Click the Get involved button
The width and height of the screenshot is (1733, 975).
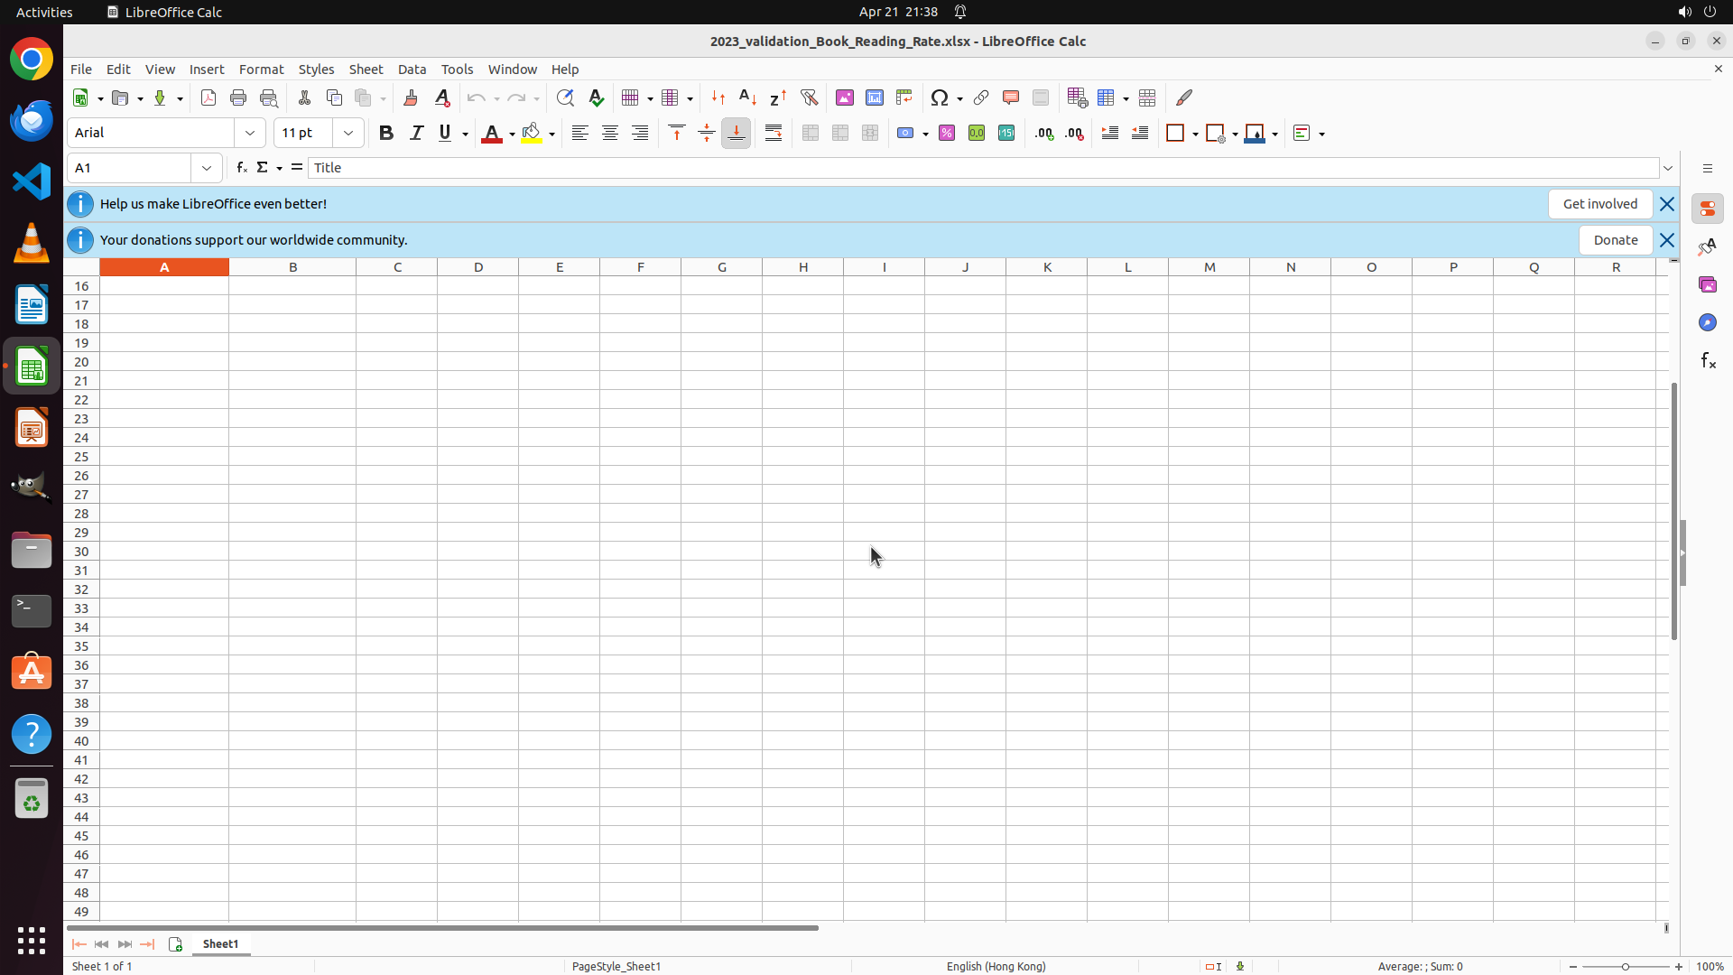(x=1599, y=204)
